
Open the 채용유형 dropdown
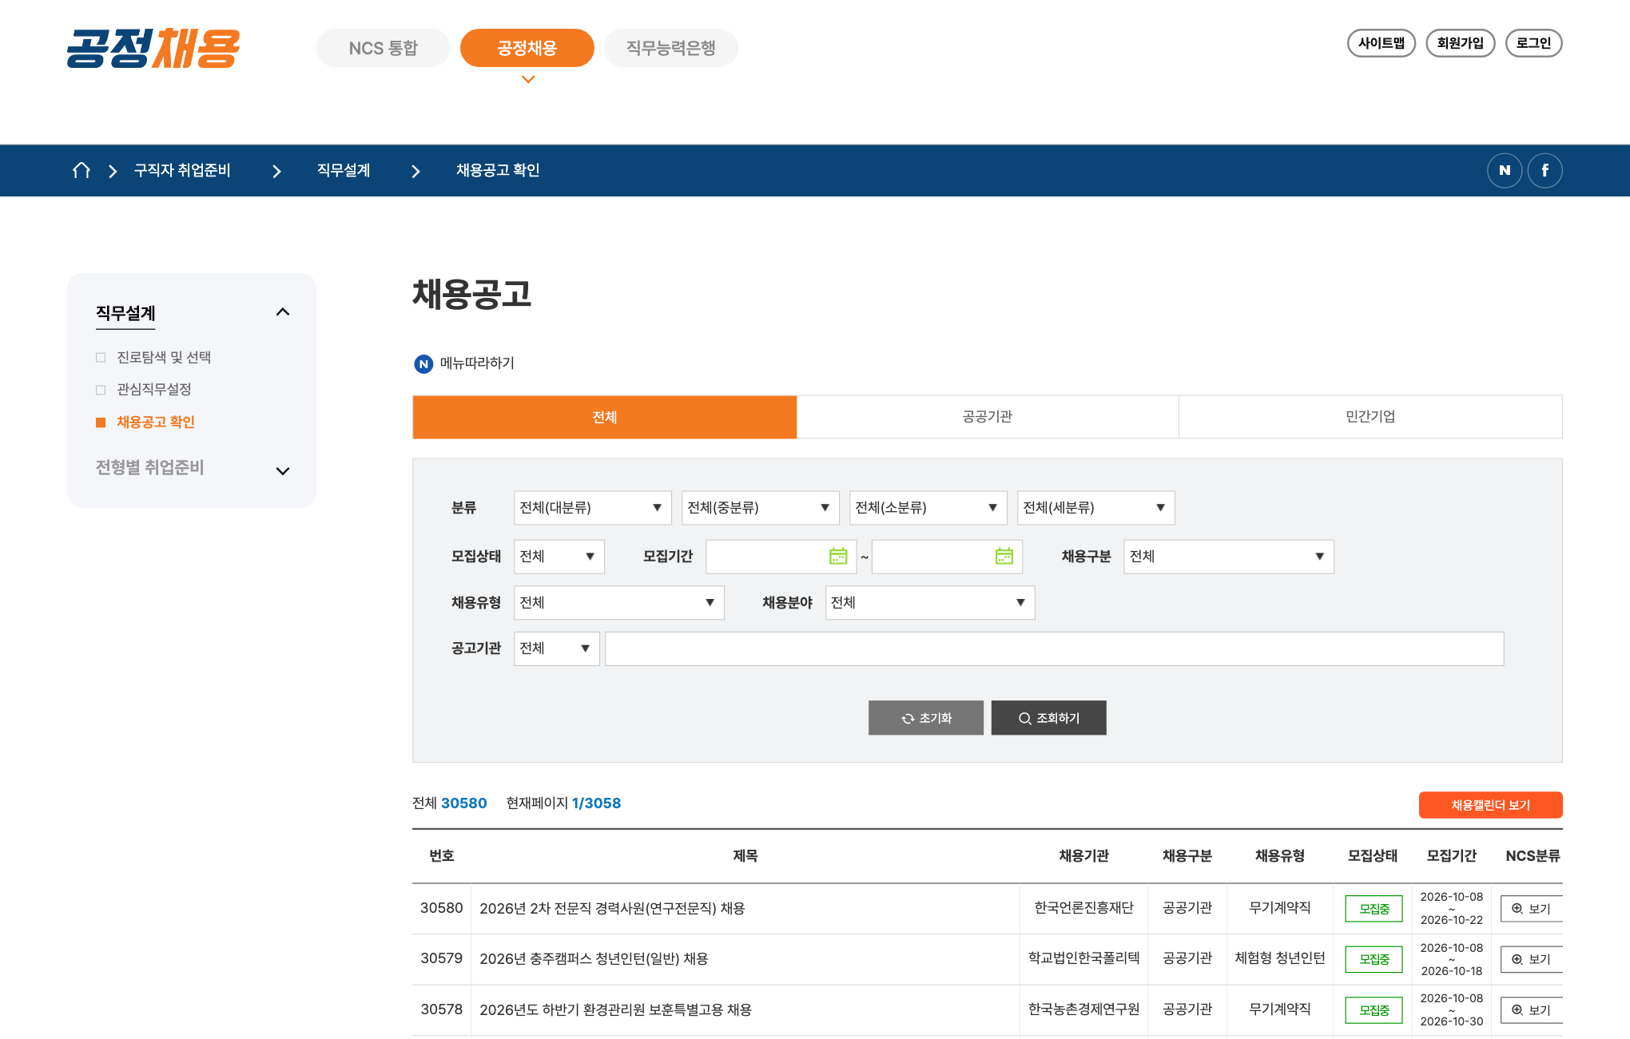(x=618, y=603)
